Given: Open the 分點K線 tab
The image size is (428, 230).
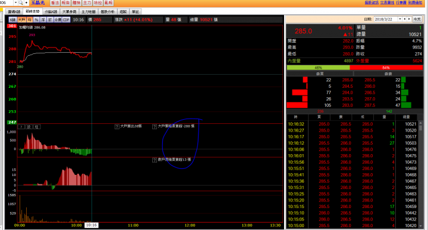Looking at the screenshot, I should tap(51, 12).
